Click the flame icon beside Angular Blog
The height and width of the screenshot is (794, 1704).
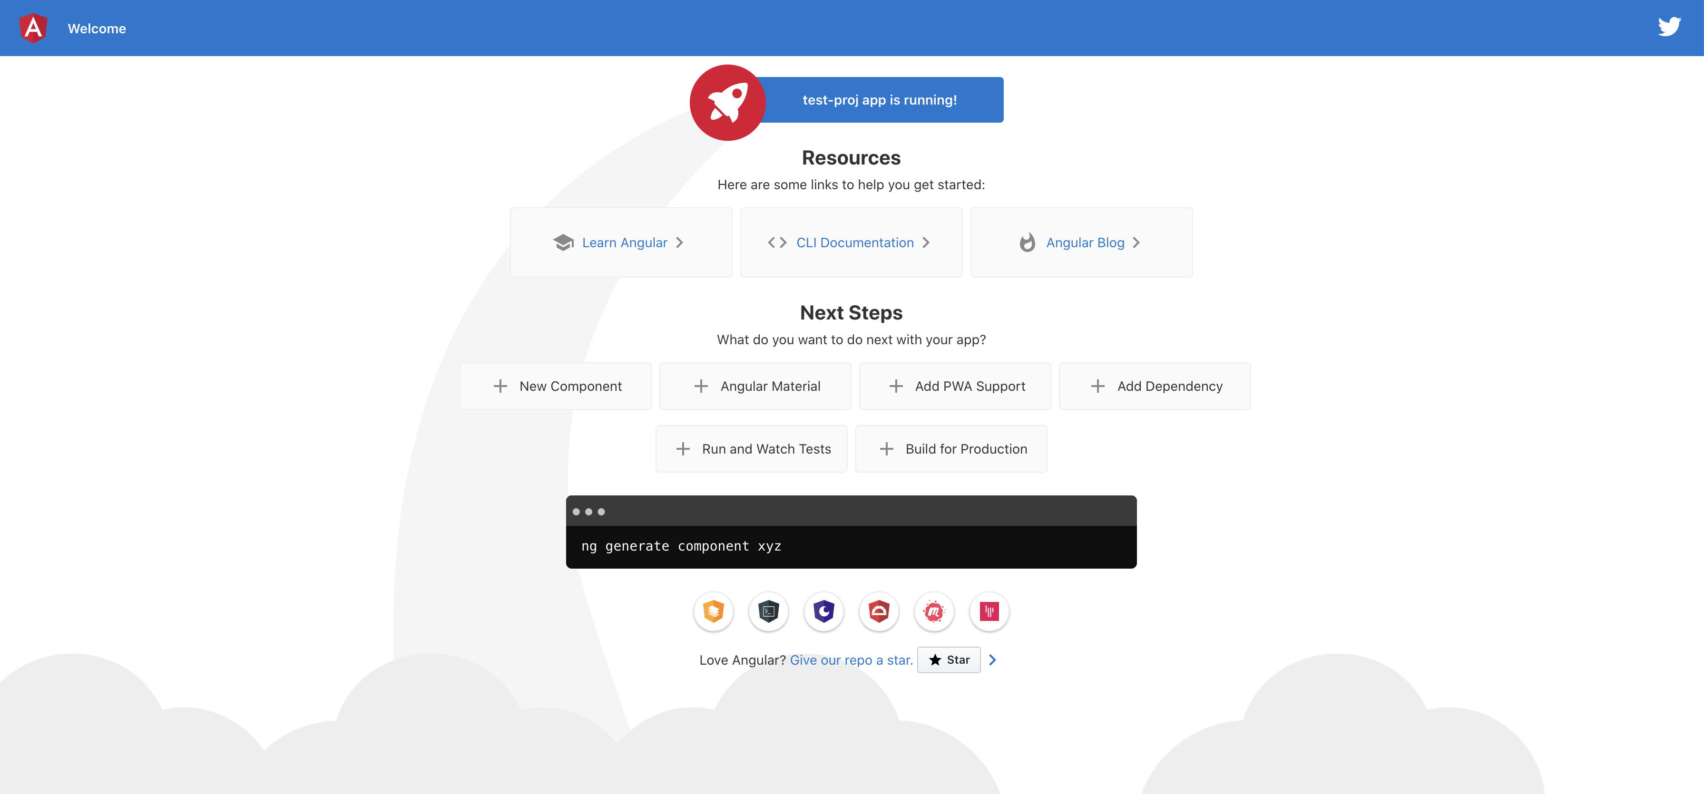[1027, 242]
